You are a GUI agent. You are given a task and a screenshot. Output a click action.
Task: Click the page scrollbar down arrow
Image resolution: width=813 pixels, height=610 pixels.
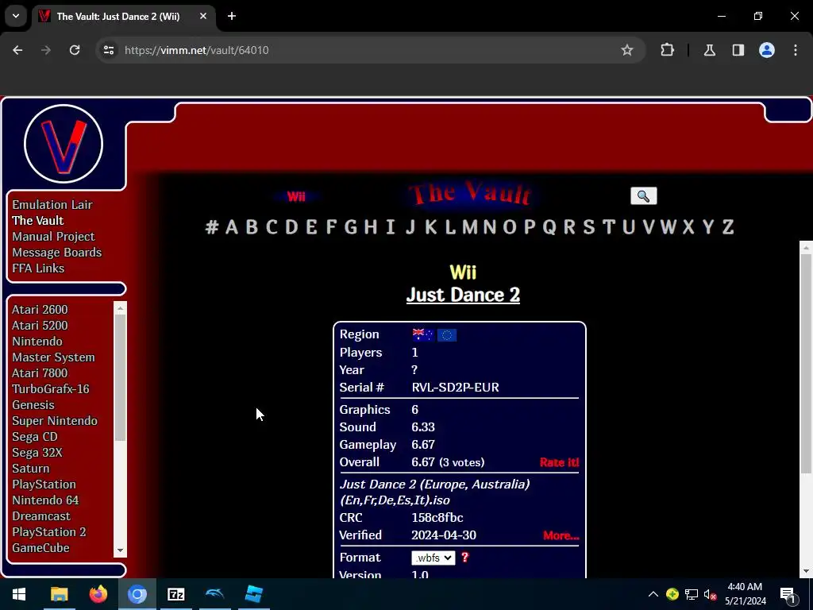[806, 571]
